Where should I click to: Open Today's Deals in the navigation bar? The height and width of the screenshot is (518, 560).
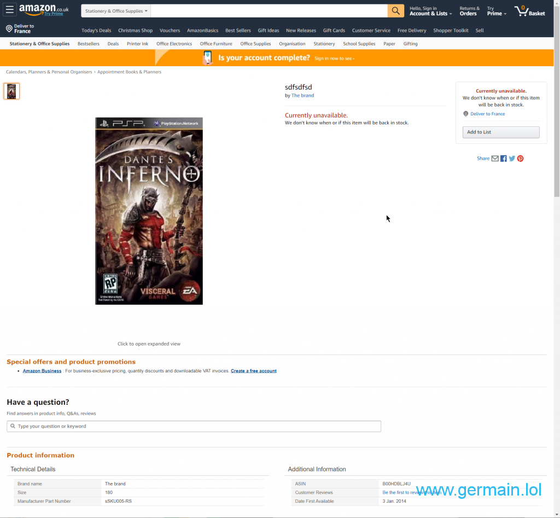96,31
